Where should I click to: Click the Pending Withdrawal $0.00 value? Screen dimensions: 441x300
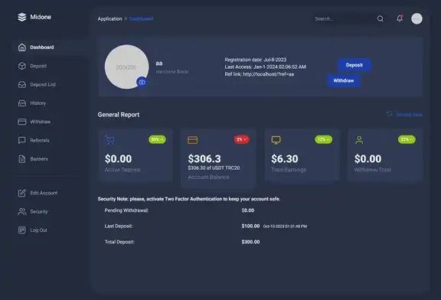[248, 210]
